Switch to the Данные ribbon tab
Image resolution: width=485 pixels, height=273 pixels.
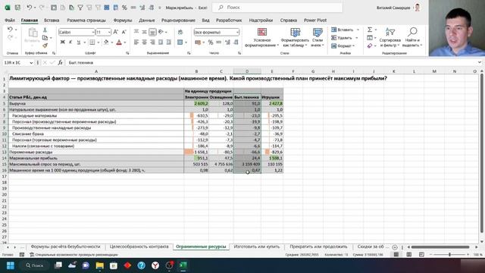coord(146,20)
